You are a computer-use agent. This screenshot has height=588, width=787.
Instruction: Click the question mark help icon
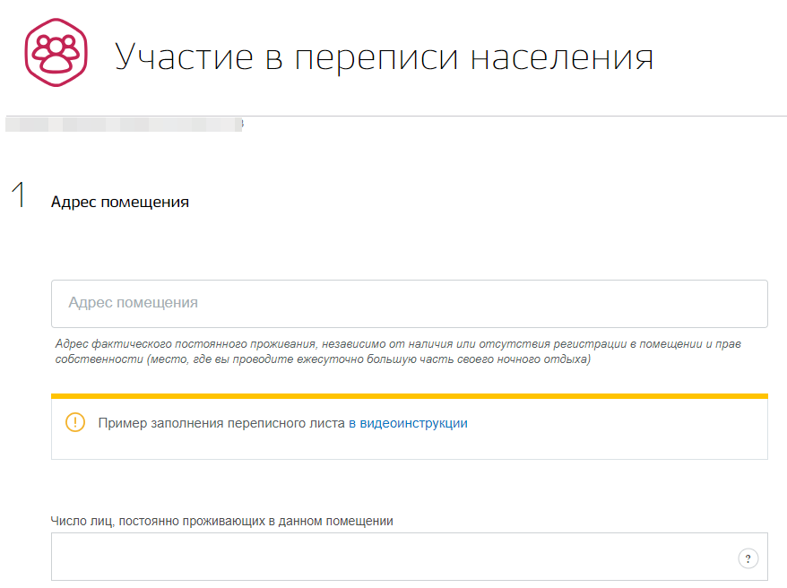pyautogui.click(x=748, y=558)
